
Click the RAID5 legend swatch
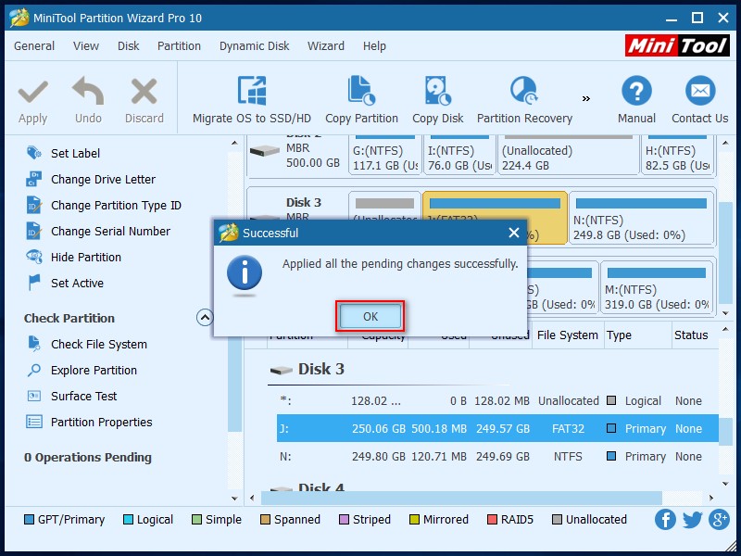492,520
